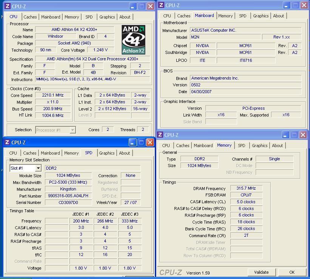Select About tab in the CPU window

coord(125,17)
